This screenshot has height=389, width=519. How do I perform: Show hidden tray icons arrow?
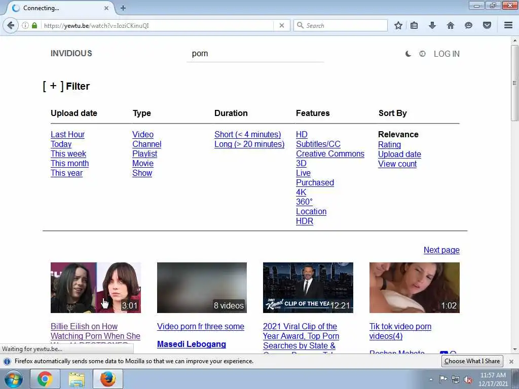click(x=431, y=379)
